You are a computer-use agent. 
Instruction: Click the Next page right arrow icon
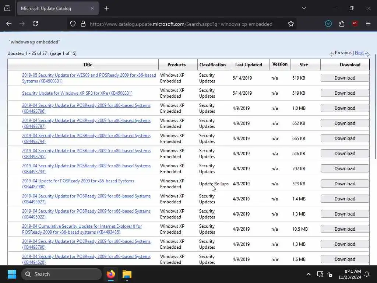click(367, 54)
